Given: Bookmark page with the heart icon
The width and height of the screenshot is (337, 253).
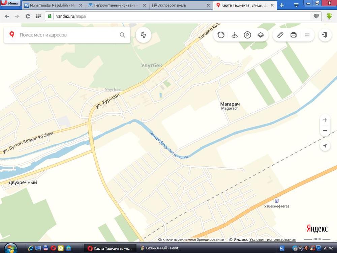Looking at the screenshot, I should tap(316, 16).
